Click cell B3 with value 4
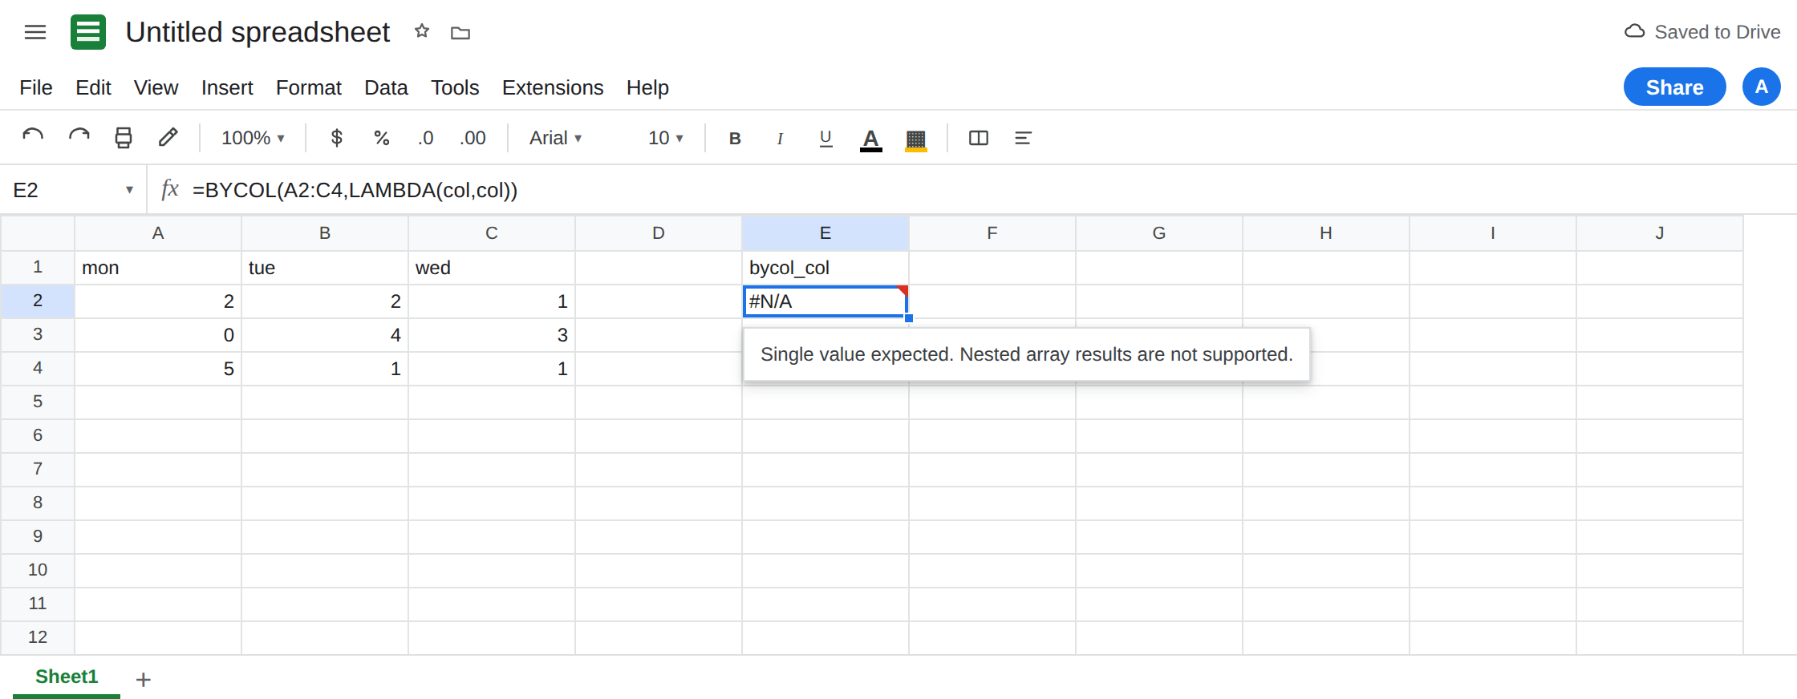The width and height of the screenshot is (1797, 699). tap(325, 335)
